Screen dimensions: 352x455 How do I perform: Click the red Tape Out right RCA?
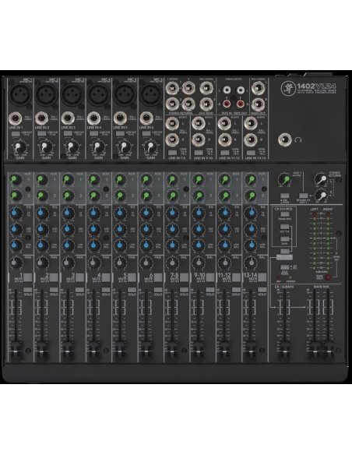[240, 104]
